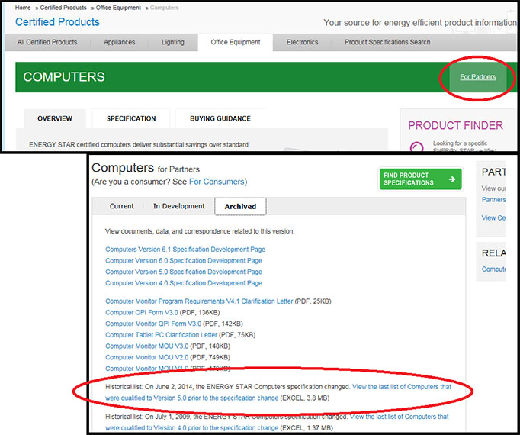This screenshot has width=520, height=435.
Task: Download Computer Monitor QPI Form V3.0
Action: tap(153, 324)
